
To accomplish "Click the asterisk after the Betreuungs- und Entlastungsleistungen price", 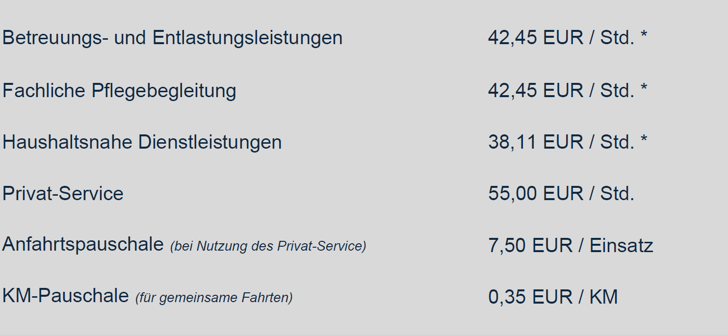I will [644, 35].
